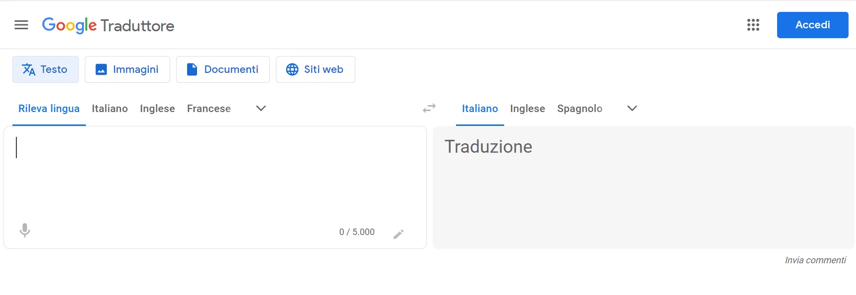
Task: Expand the target language dropdown
Action: click(631, 108)
